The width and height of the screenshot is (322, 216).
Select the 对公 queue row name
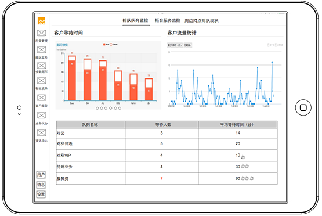click(61, 133)
